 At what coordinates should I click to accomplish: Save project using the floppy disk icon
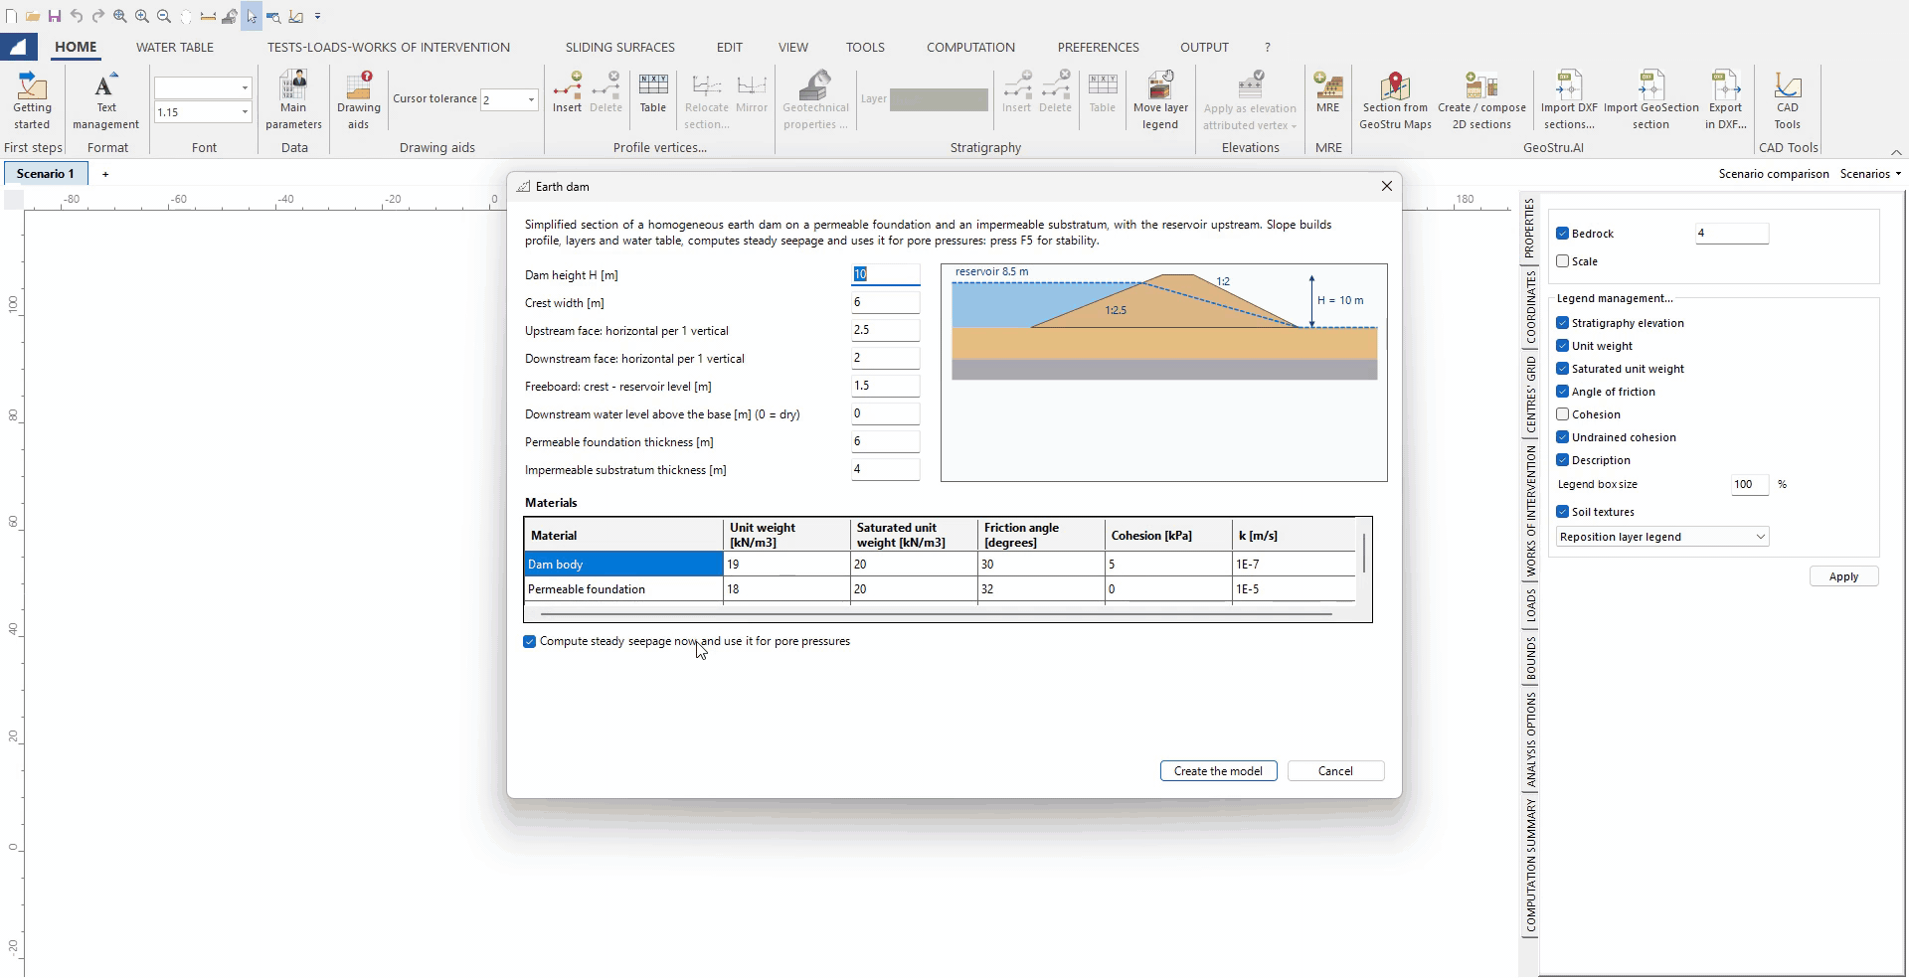(x=55, y=16)
